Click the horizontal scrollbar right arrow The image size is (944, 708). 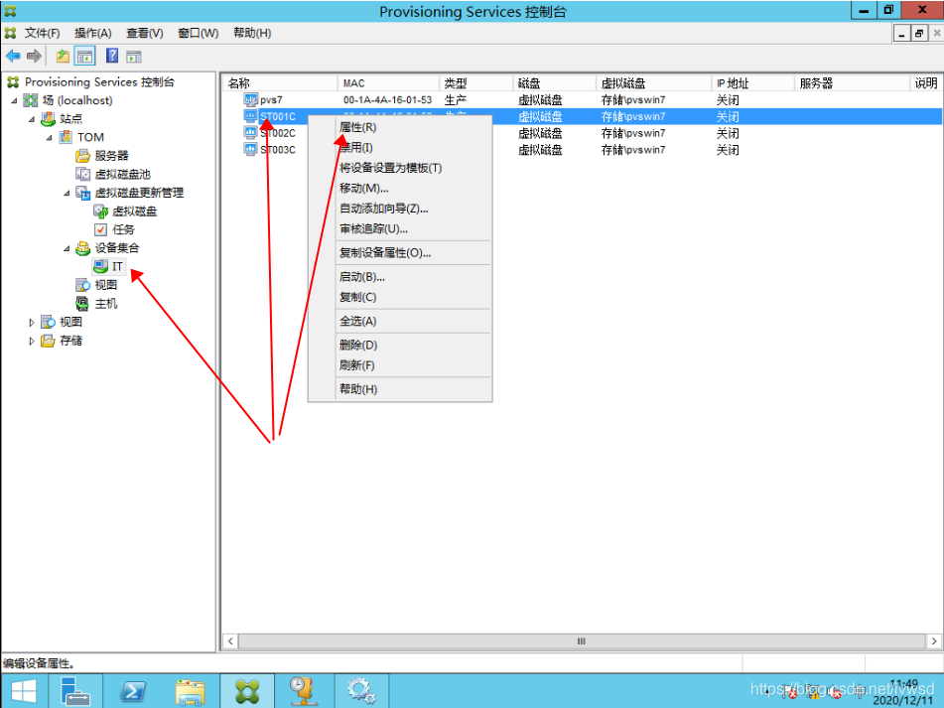coord(930,641)
